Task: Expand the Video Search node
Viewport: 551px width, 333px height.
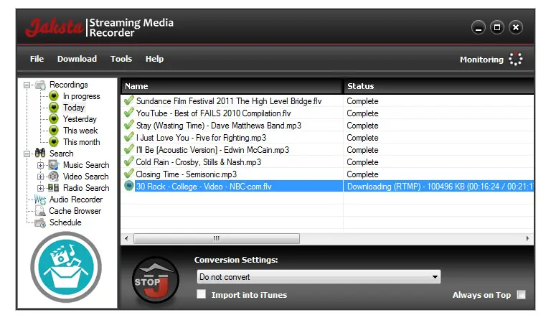Action: pyautogui.click(x=40, y=177)
